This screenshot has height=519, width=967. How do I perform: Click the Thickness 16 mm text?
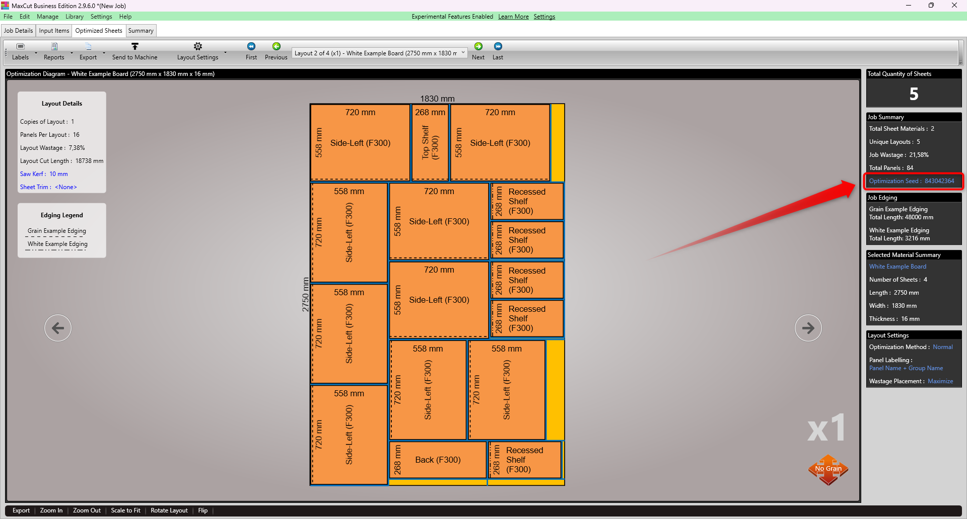tap(894, 319)
